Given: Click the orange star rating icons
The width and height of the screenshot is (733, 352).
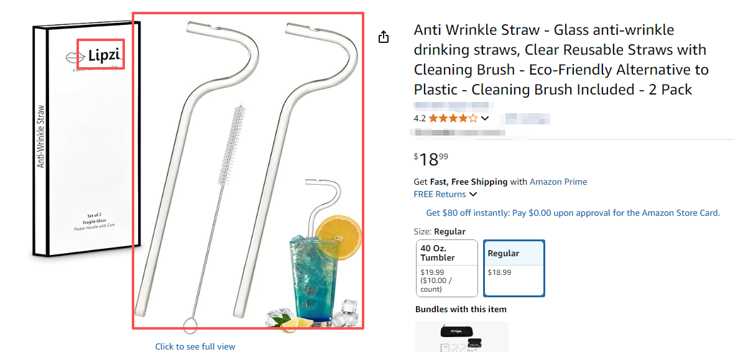Looking at the screenshot, I should (x=453, y=118).
